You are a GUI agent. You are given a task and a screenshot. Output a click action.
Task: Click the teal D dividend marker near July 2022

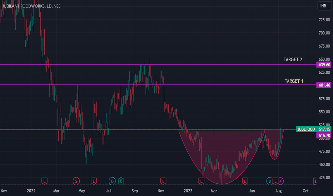click(112, 181)
